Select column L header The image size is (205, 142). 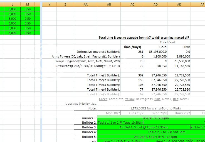13,4
